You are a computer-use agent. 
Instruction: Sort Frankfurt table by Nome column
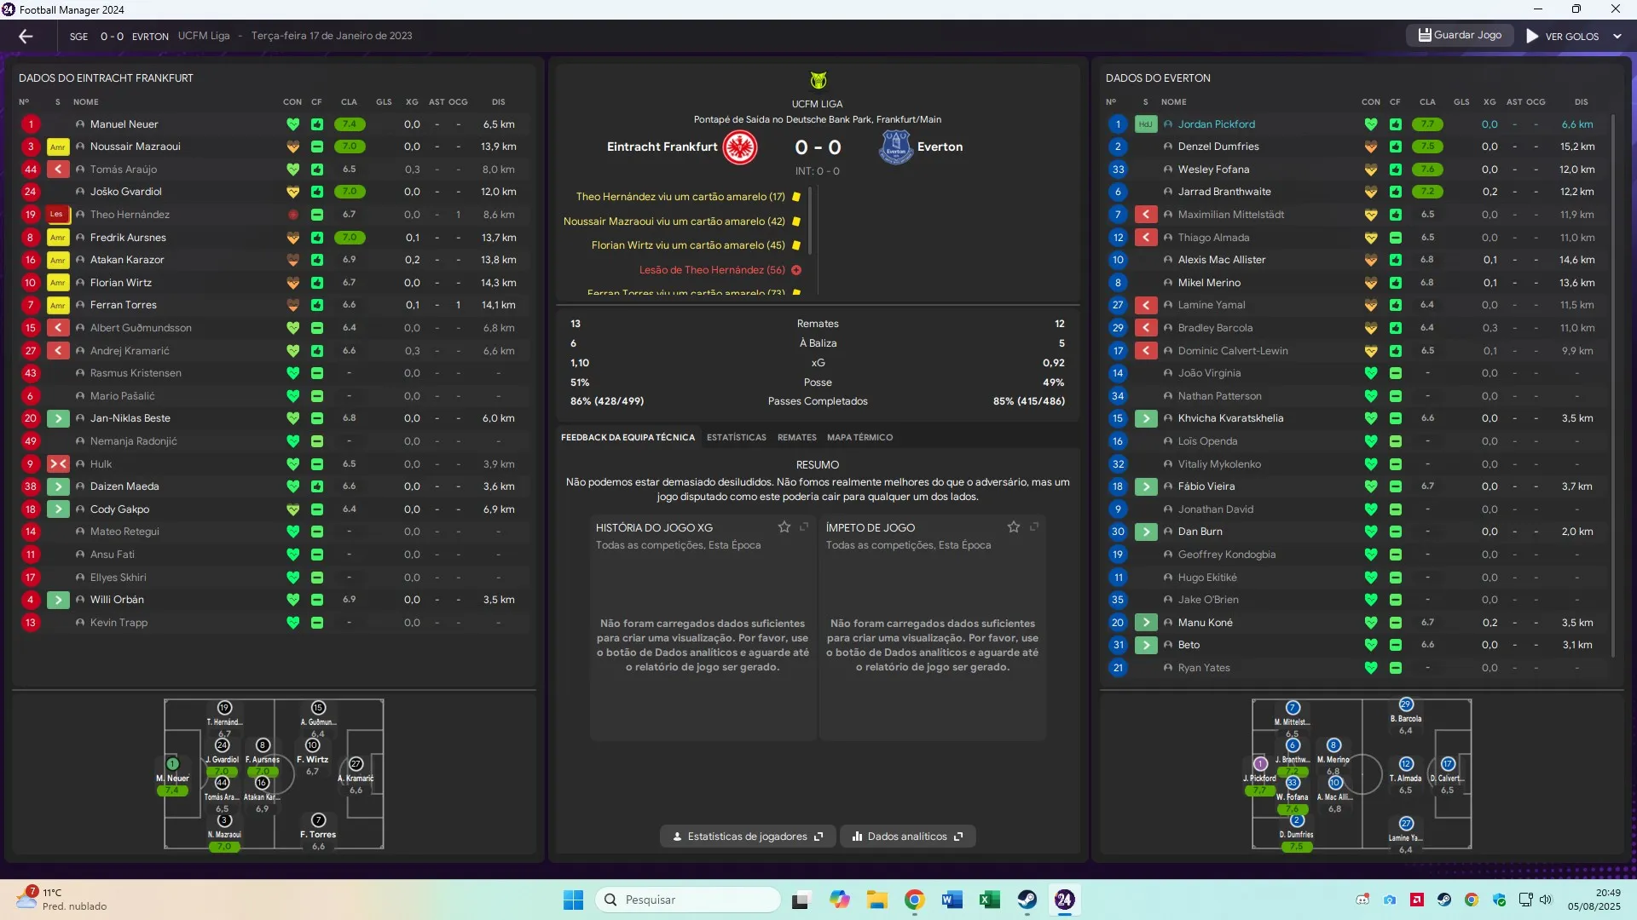[x=85, y=102]
